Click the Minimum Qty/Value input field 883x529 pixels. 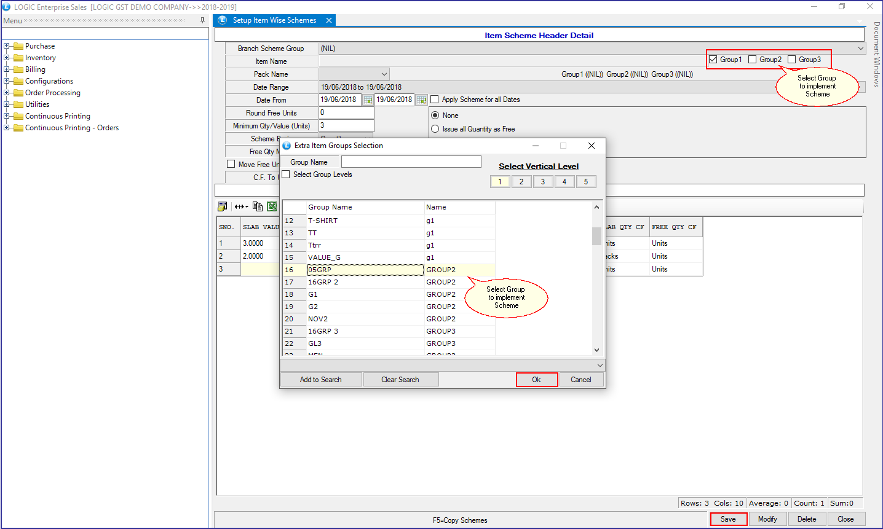pyautogui.click(x=346, y=125)
